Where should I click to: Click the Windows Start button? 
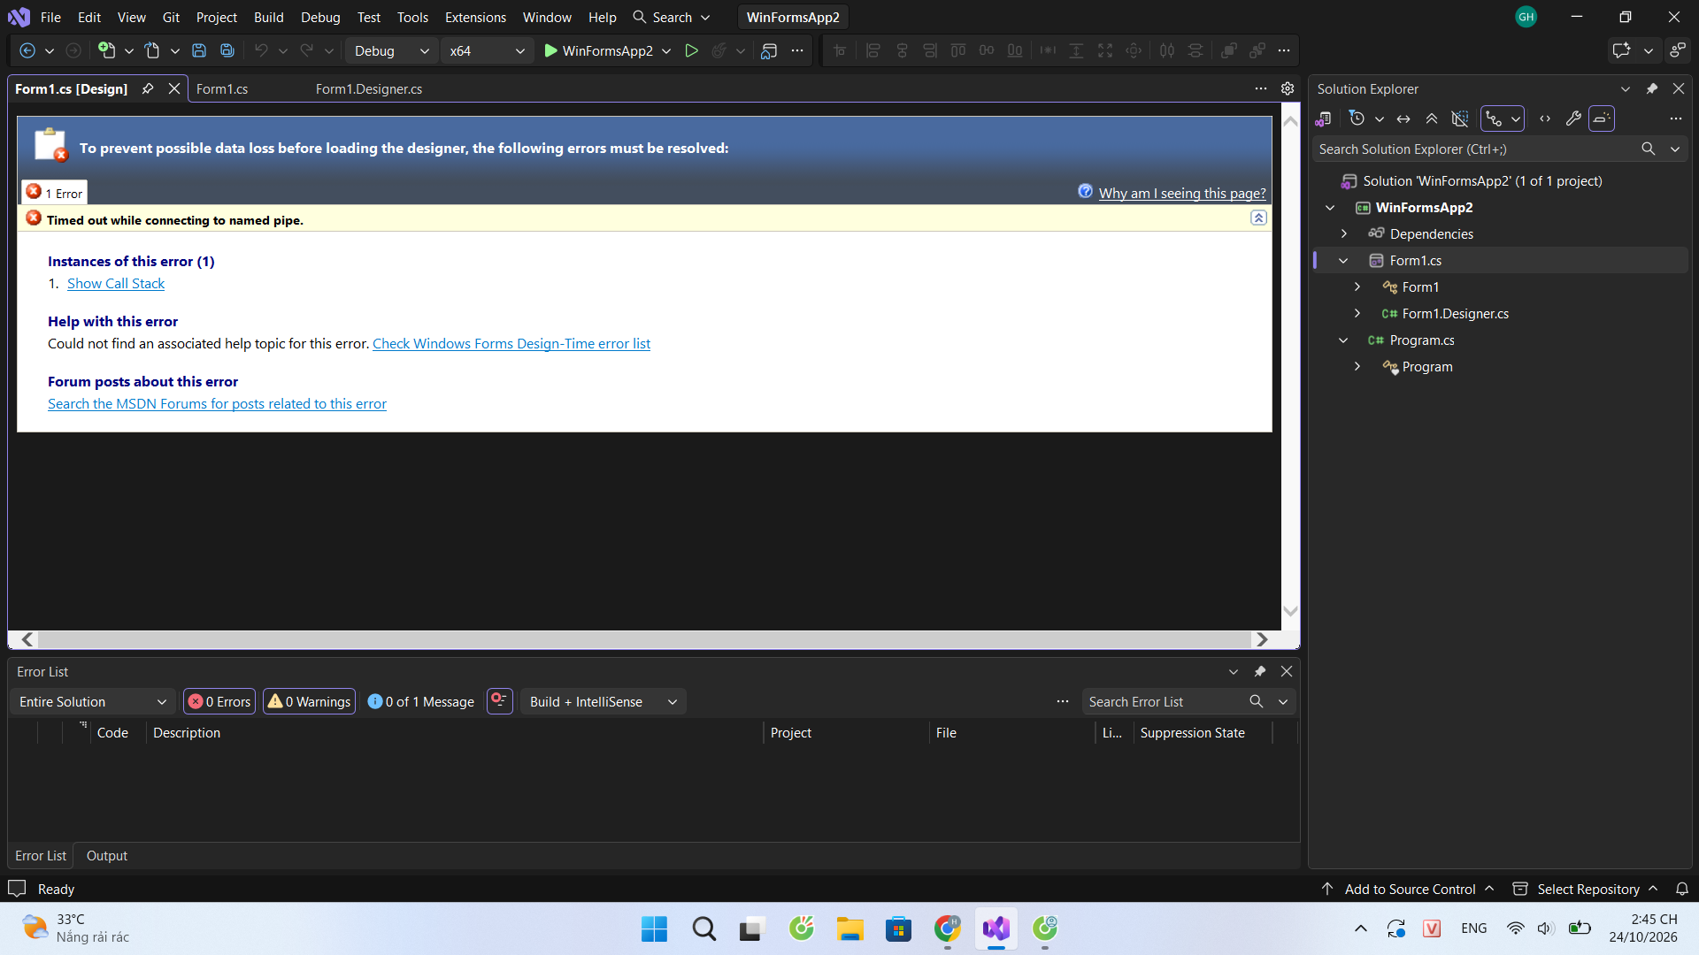654,928
